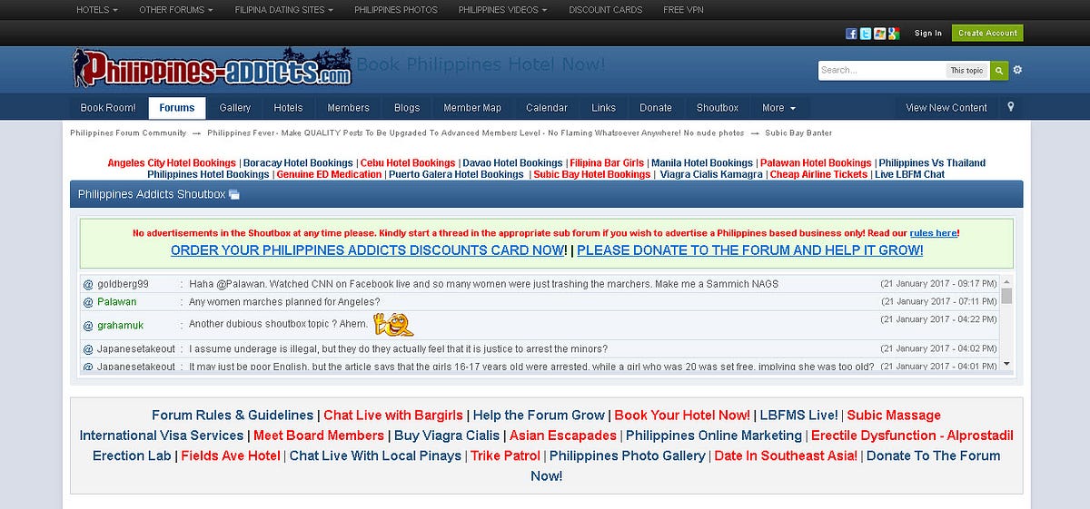Go to the Book Room! tab
The image size is (1090, 509).
click(x=108, y=107)
